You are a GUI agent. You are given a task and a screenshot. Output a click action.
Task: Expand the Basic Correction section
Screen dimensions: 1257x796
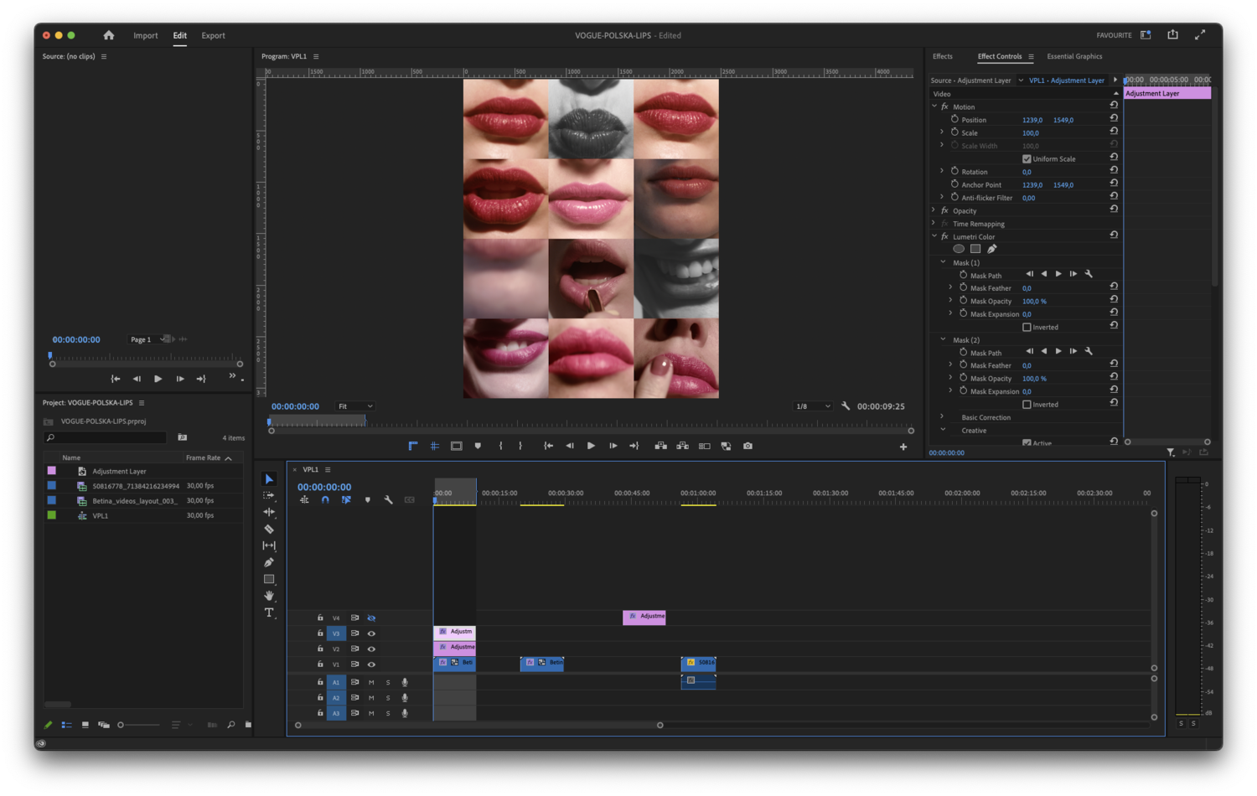click(943, 417)
